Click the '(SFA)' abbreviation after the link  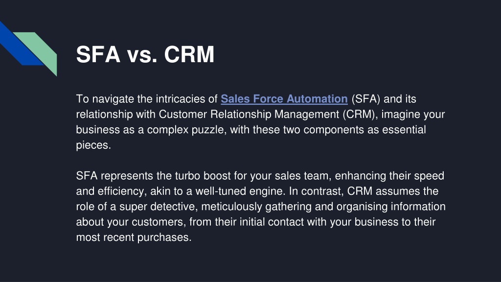click(x=366, y=99)
